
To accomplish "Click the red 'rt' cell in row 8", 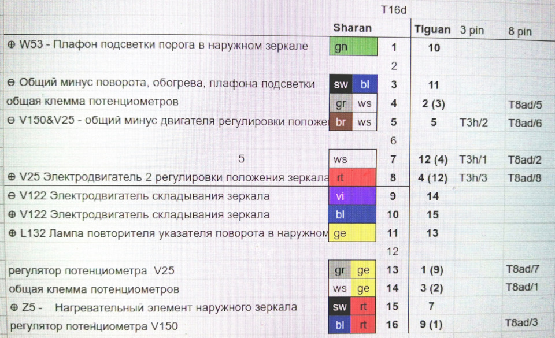I will pos(352,177).
